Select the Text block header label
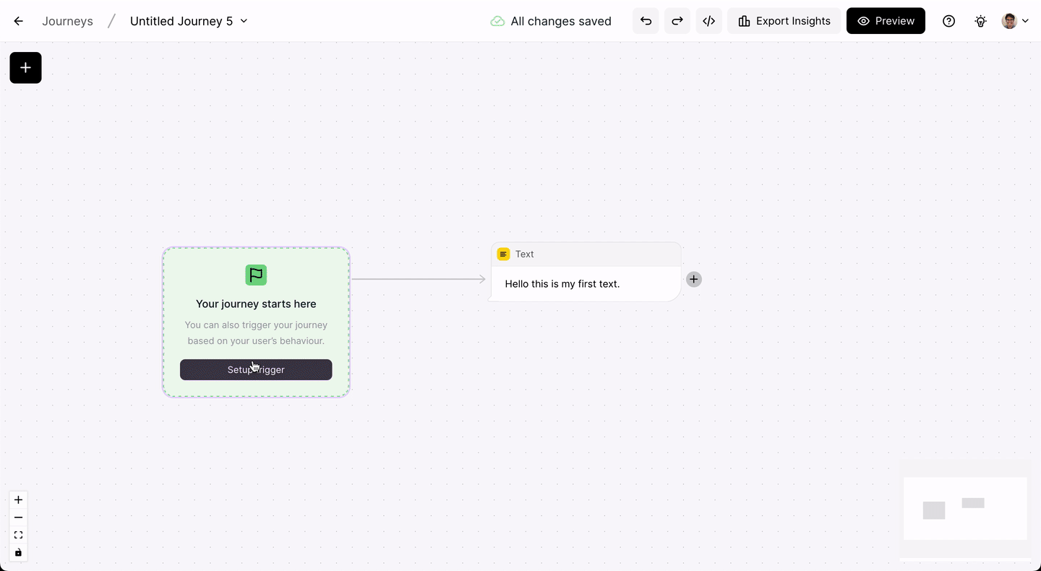Viewport: 1041px width, 571px height. click(x=525, y=254)
